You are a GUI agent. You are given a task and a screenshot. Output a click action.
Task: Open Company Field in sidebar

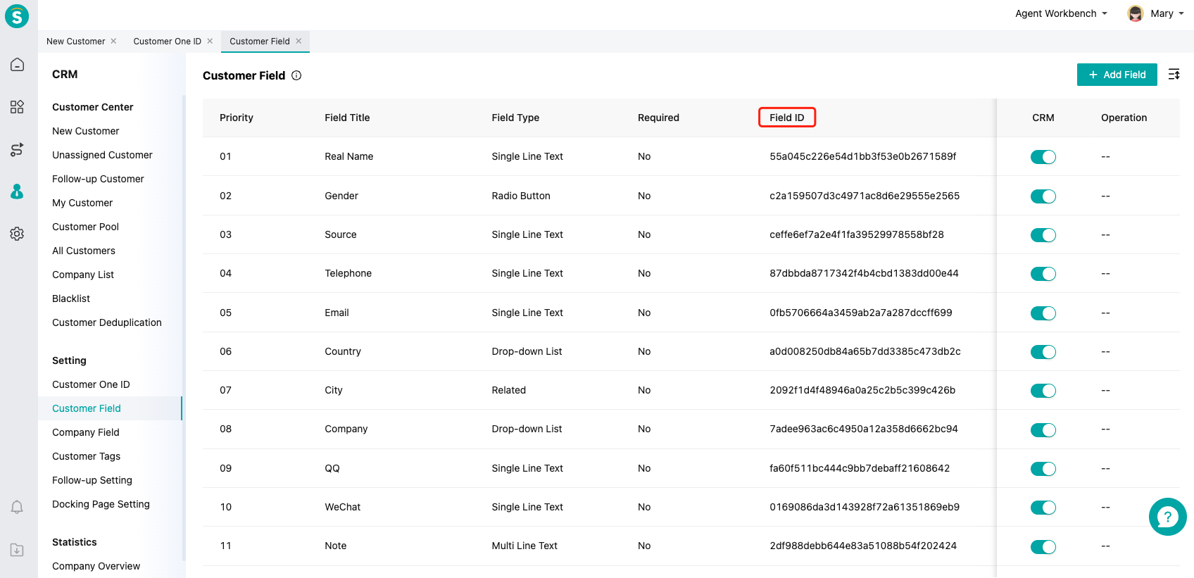85,432
